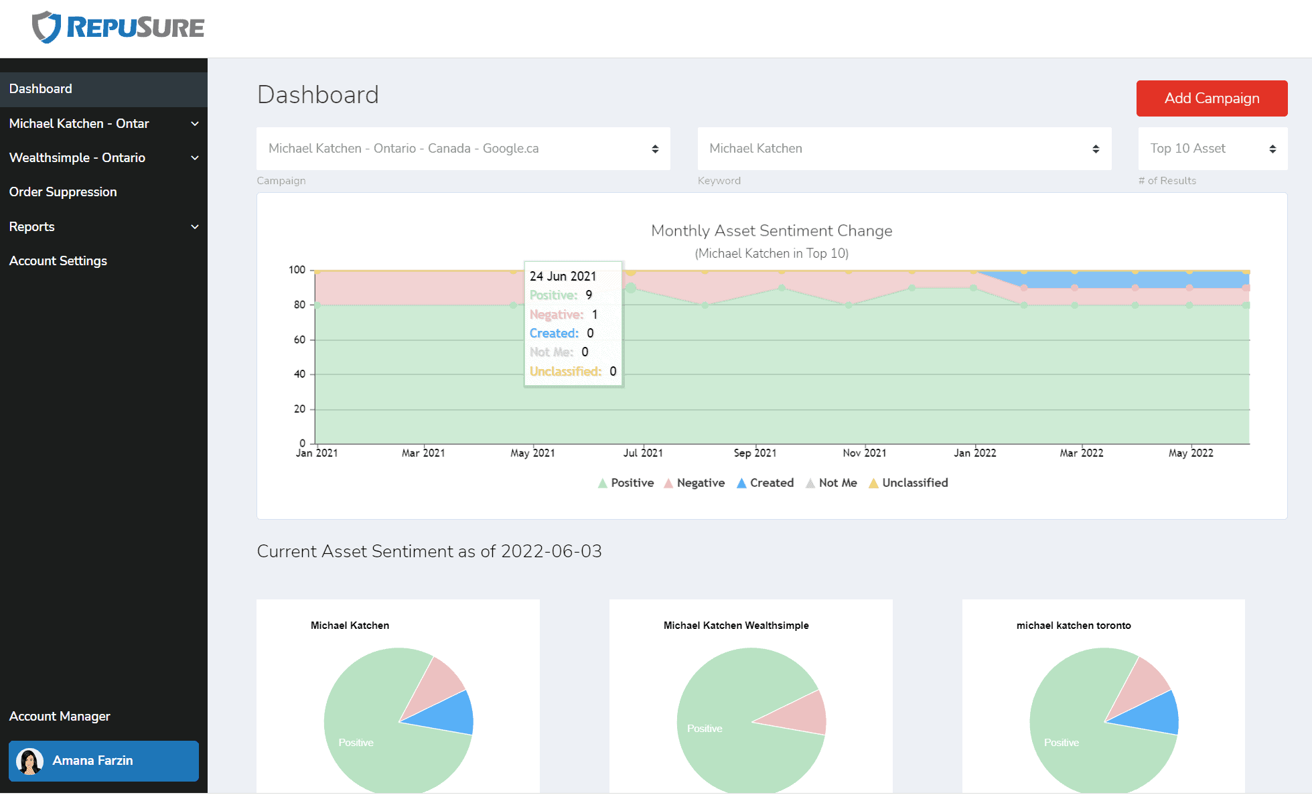1312x799 pixels.
Task: Click Amana Farzin's avatar picture
Action: 29,761
